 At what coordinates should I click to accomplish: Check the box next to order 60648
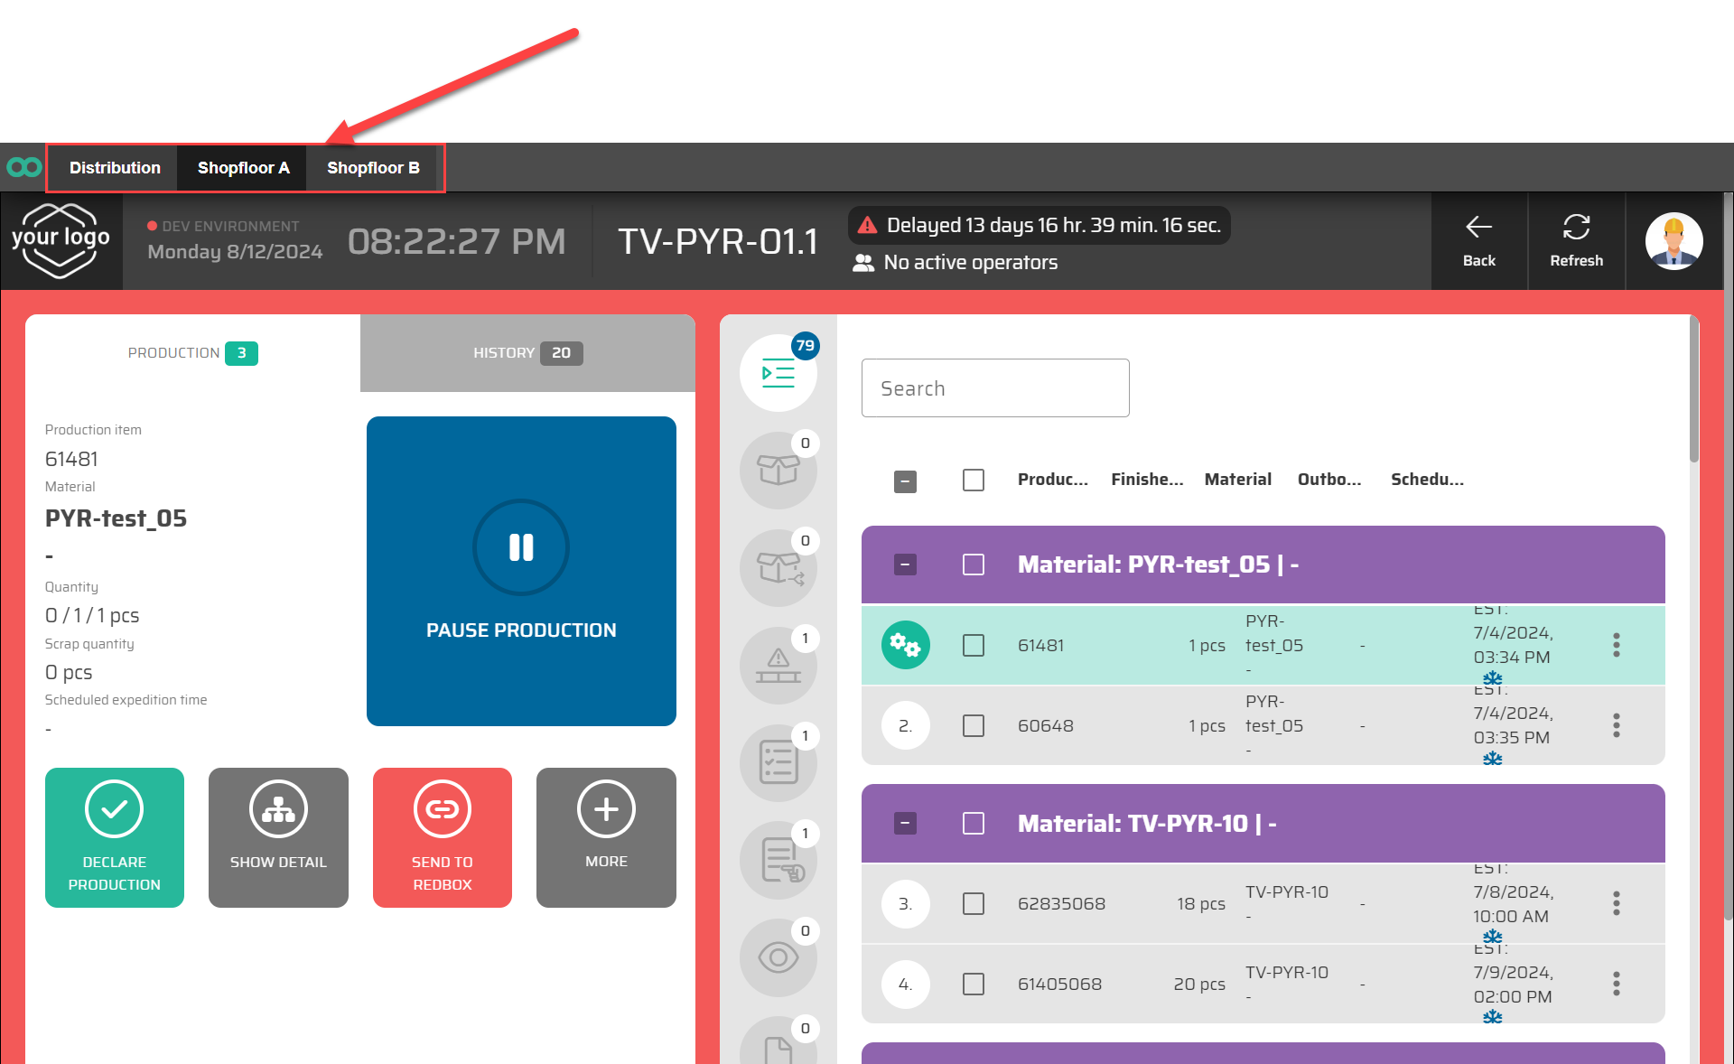(973, 726)
